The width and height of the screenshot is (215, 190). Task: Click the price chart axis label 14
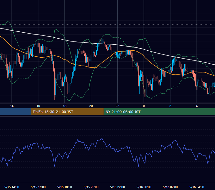click(12, 106)
